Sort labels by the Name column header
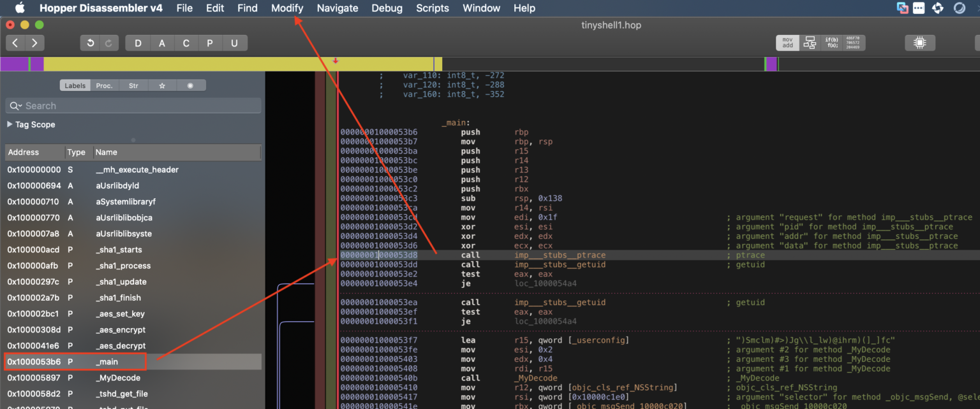Image resolution: width=980 pixels, height=409 pixels. tap(176, 152)
